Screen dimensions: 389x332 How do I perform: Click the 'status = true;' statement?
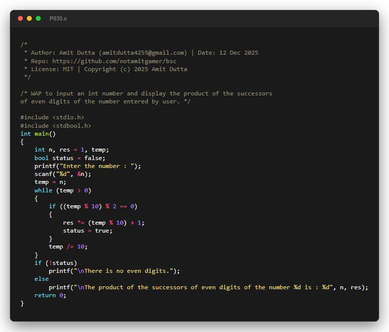[x=87, y=231]
